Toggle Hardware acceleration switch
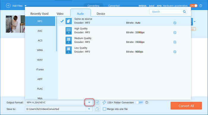This screenshot has width=208, height=115. 193,6
